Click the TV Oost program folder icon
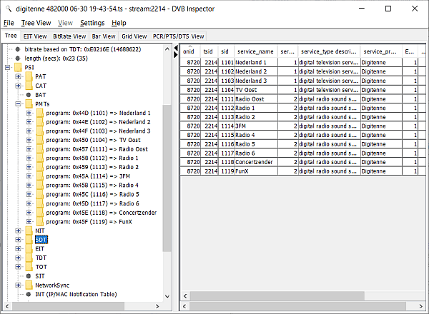Screen dimensions: 429x314 coord(40,140)
